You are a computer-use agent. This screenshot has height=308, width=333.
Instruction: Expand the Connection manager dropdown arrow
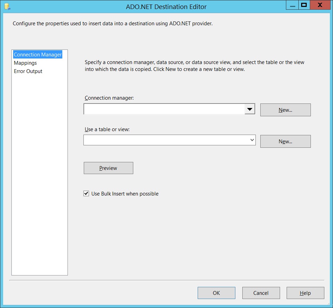click(x=250, y=109)
